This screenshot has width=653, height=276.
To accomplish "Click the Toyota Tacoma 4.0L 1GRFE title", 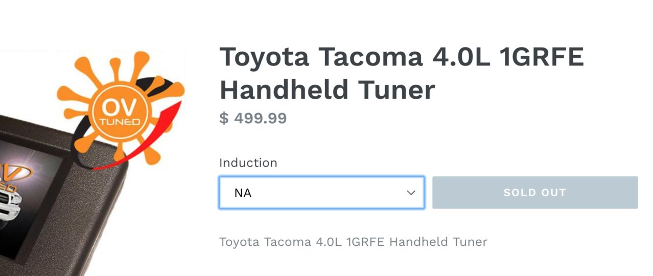I will [402, 56].
